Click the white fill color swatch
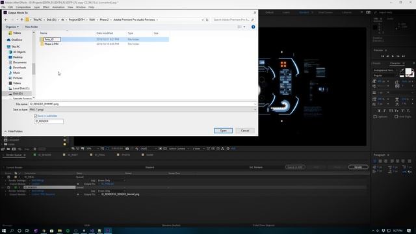Image resolution: width=416 pixels, height=234 pixels. tap(408, 71)
